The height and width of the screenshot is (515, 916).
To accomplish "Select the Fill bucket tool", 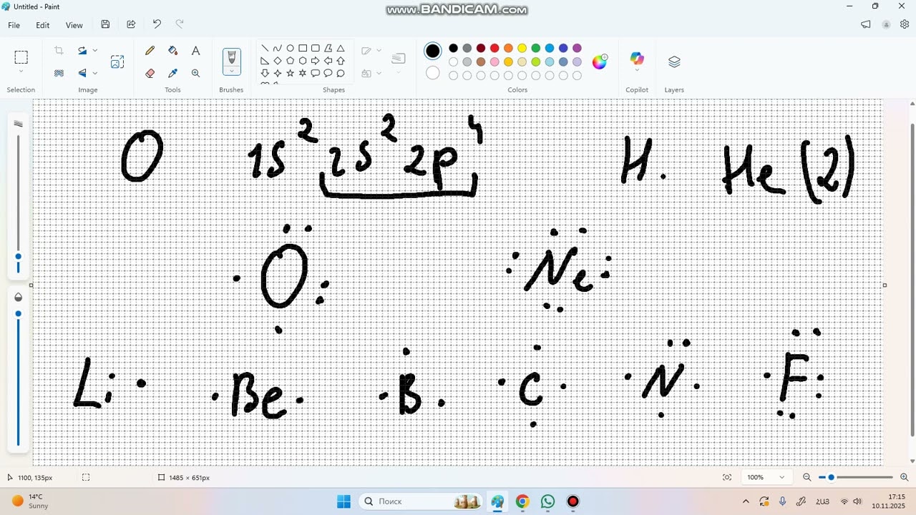I will (172, 51).
